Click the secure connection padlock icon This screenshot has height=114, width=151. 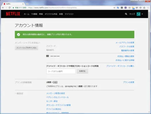point(13,8)
